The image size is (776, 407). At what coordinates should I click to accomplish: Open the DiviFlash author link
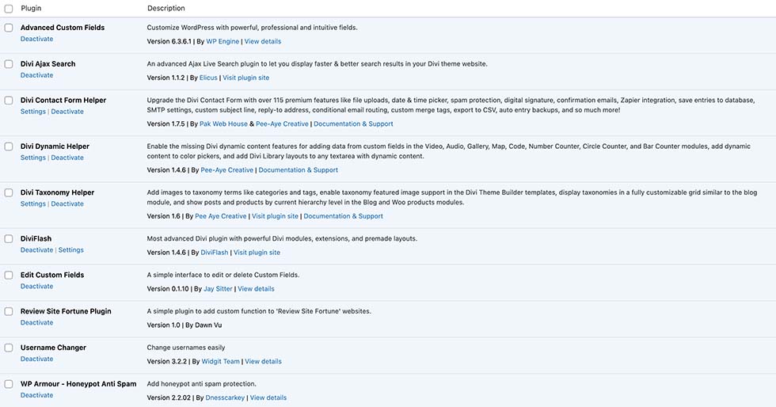215,253
